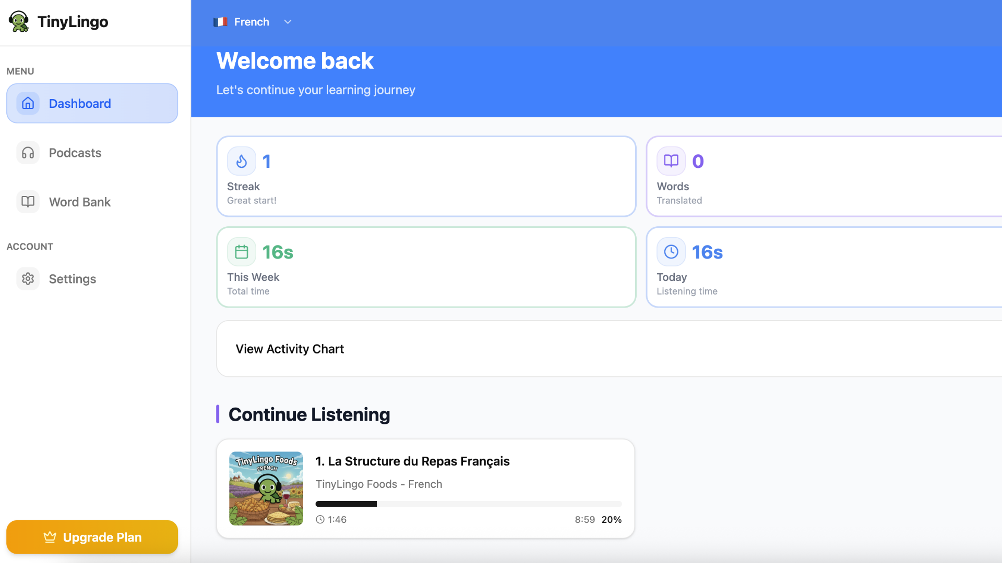
Task: Click the TinyLingo turtle logo
Action: pyautogui.click(x=19, y=21)
